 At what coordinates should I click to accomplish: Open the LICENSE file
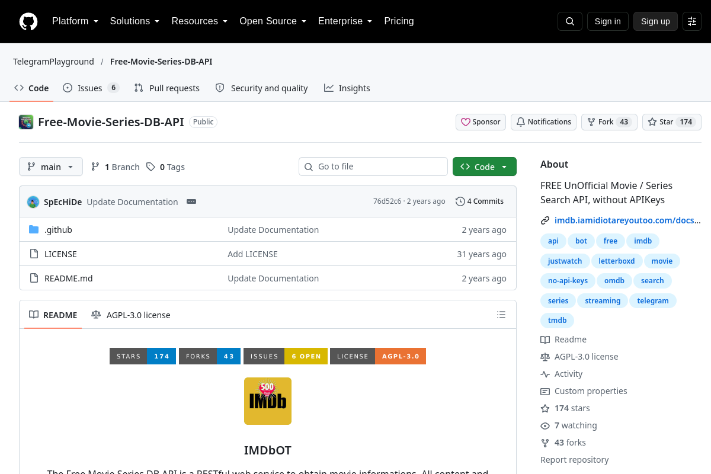click(60, 254)
